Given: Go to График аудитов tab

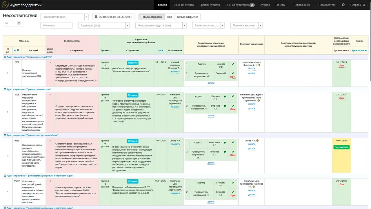Looking at the screenshot, I should click(x=210, y=5).
